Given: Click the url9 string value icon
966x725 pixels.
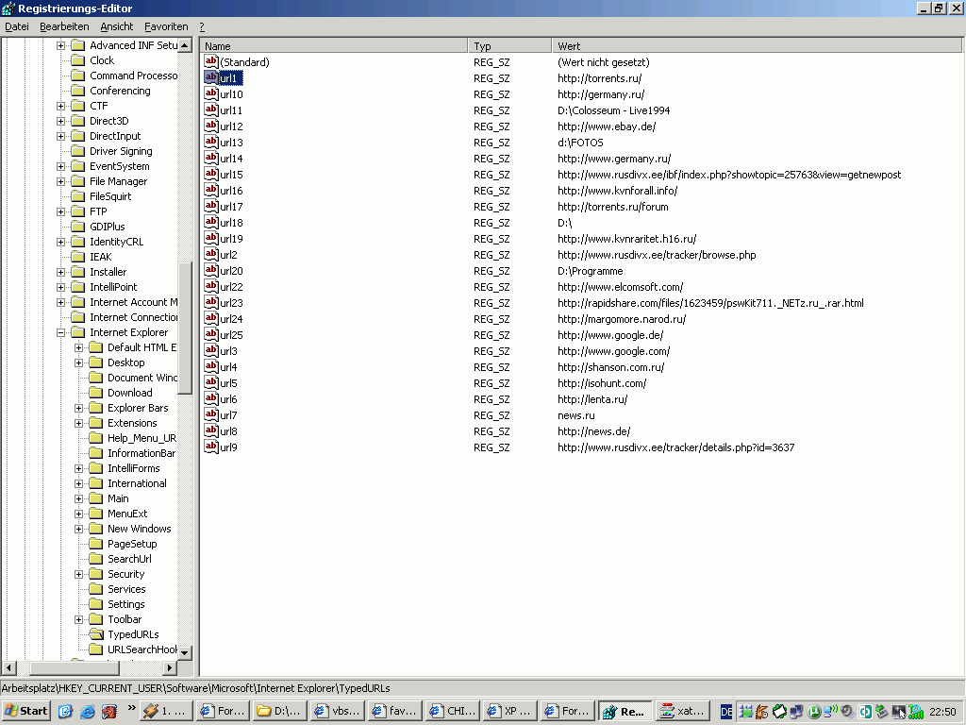Looking at the screenshot, I should 211,447.
